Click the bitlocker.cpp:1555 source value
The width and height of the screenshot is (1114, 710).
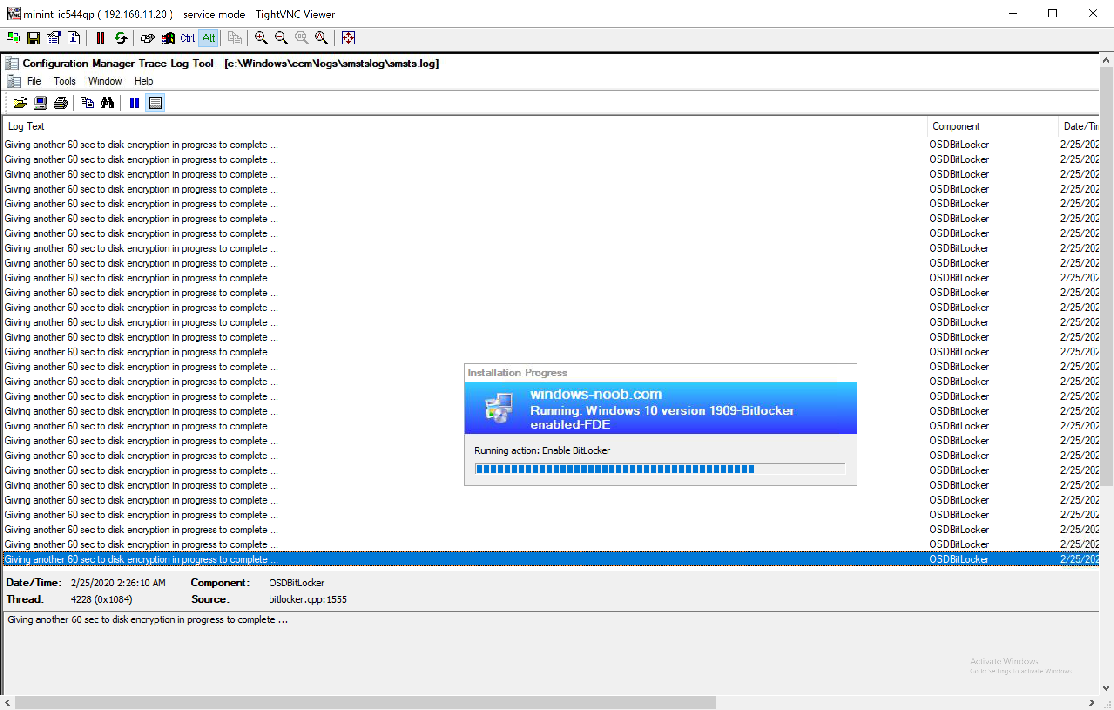click(307, 600)
